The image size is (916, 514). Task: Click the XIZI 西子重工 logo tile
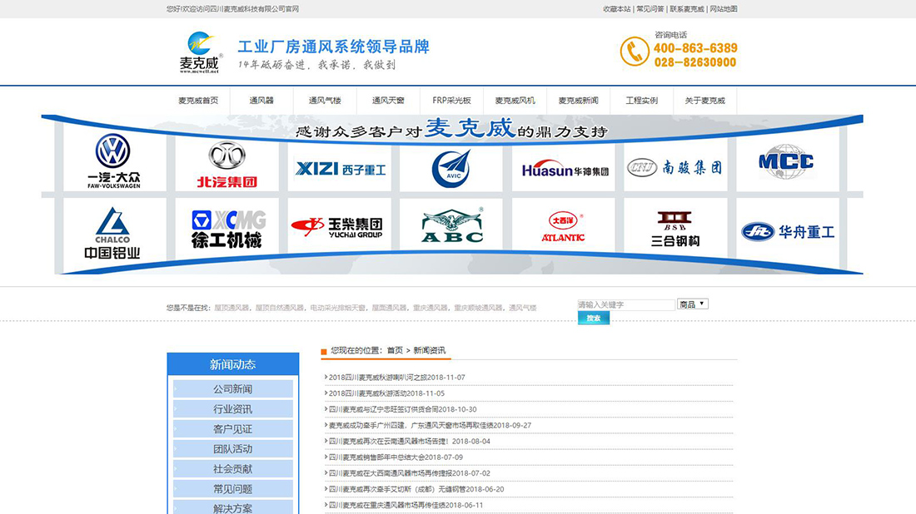pos(340,168)
